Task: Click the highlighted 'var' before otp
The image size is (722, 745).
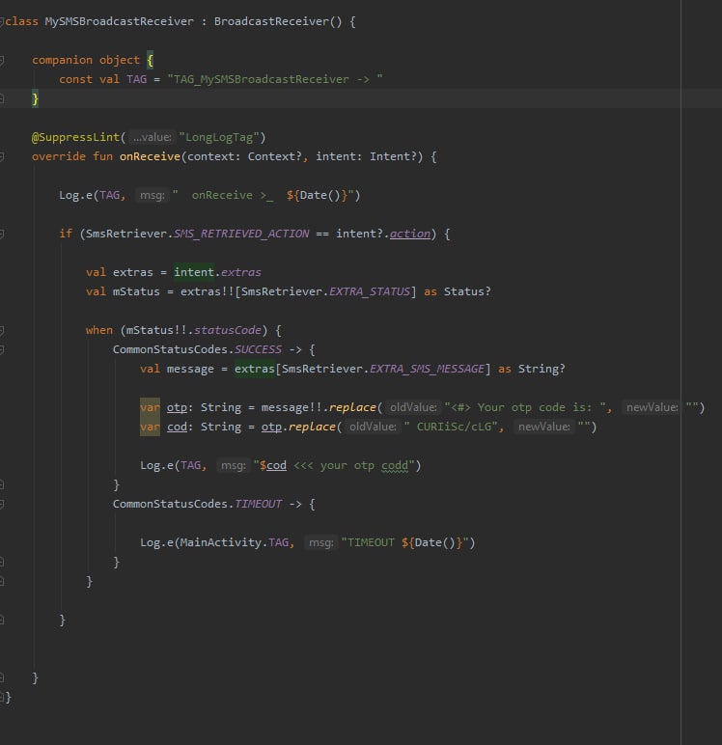Action: click(150, 407)
